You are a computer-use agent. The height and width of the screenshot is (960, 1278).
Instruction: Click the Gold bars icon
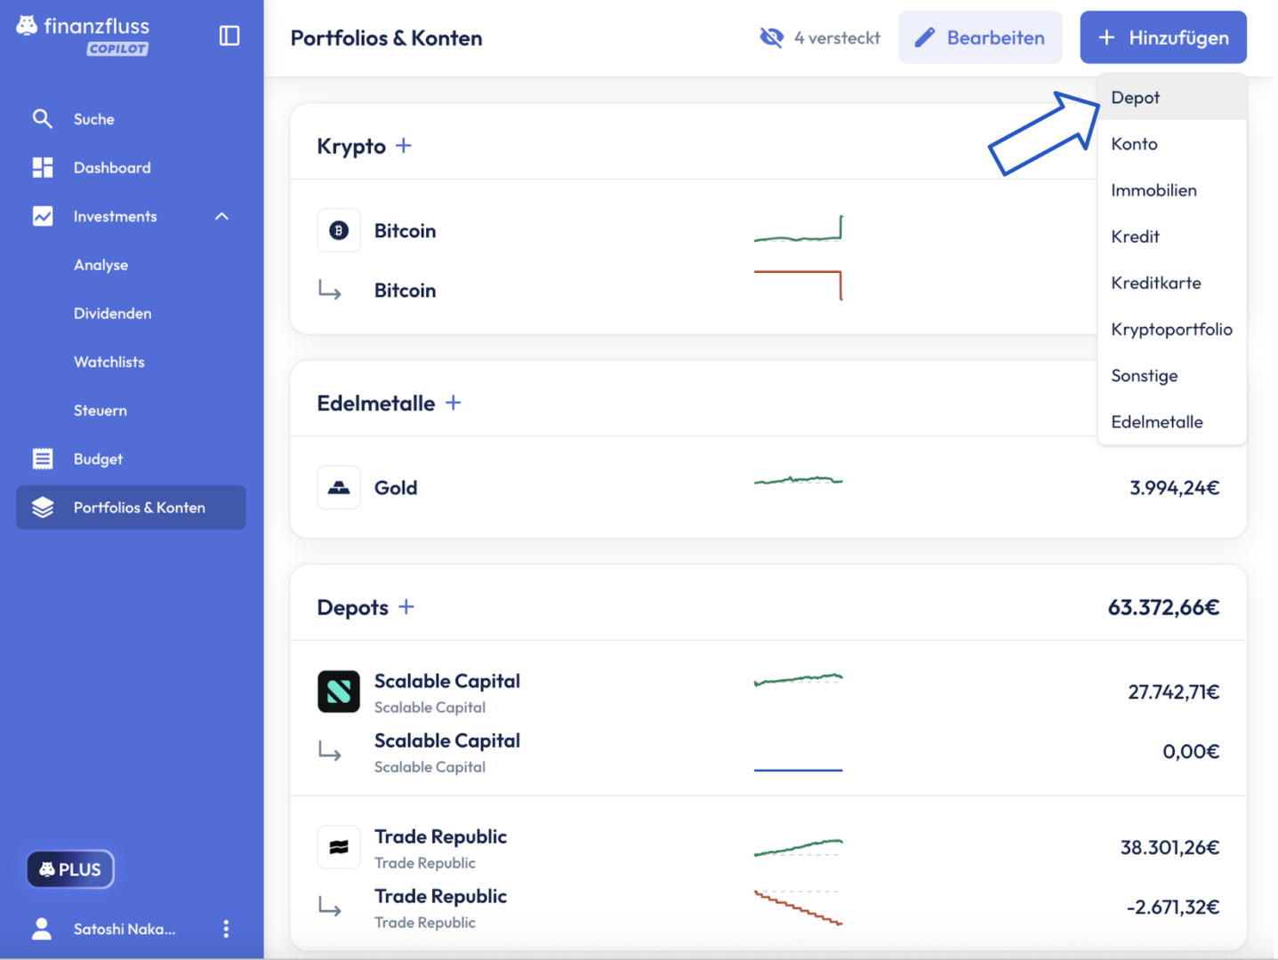[x=339, y=488]
